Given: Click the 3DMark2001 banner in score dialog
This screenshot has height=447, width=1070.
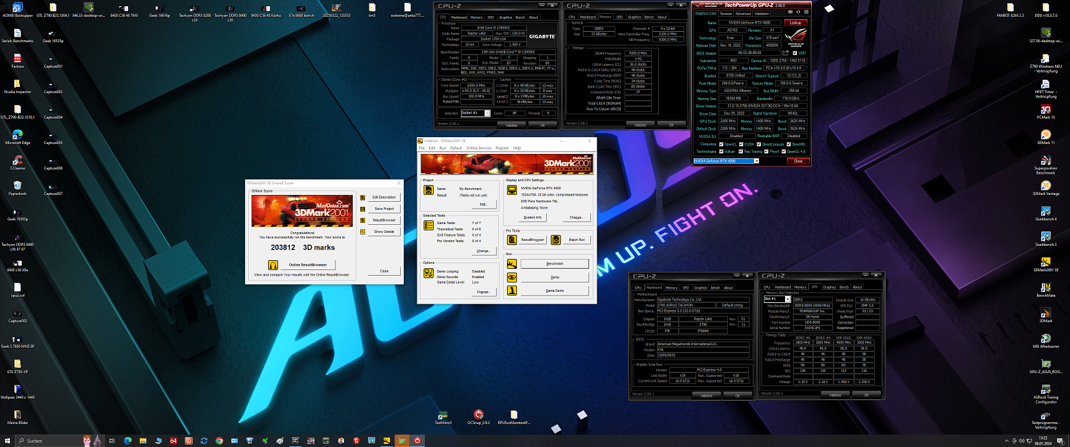Looking at the screenshot, I should [302, 211].
